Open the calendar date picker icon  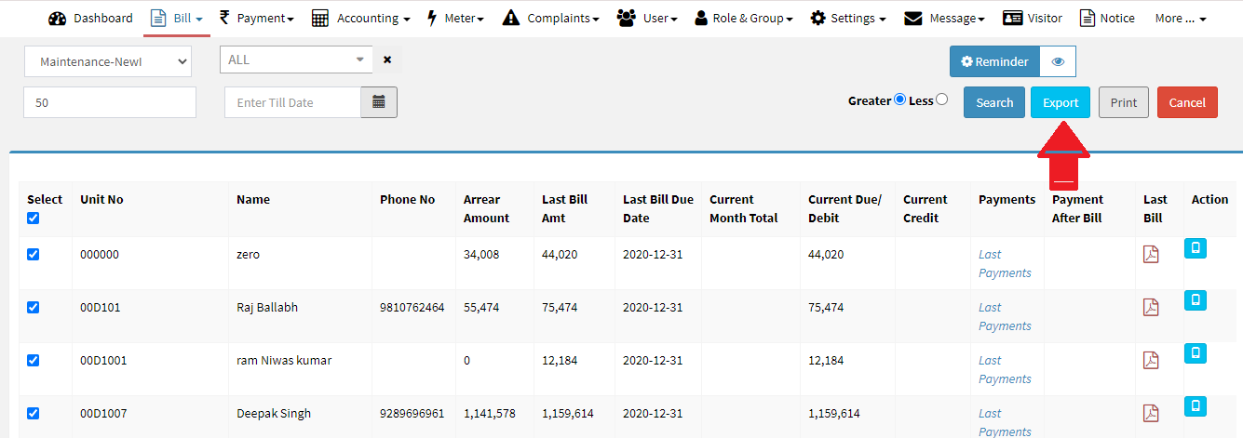point(379,102)
